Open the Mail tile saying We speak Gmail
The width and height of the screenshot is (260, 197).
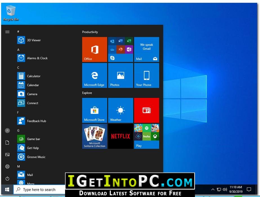point(146,49)
